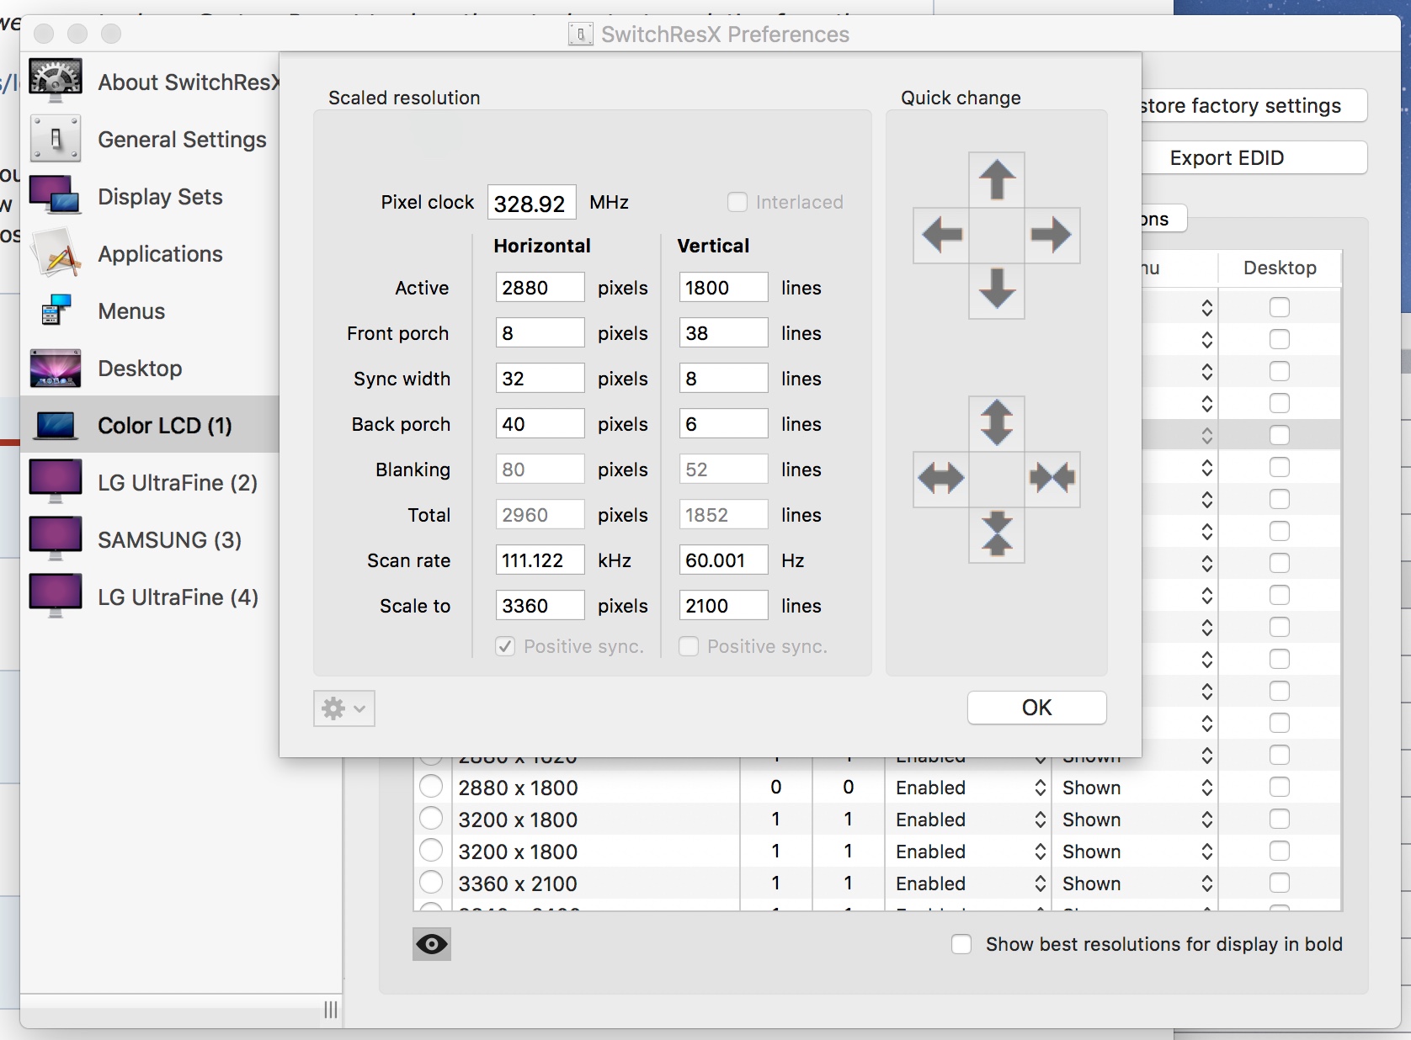Click horizontal Back porch field

[x=540, y=424]
